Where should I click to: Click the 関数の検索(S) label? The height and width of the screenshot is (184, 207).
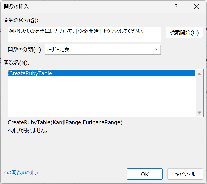21,20
